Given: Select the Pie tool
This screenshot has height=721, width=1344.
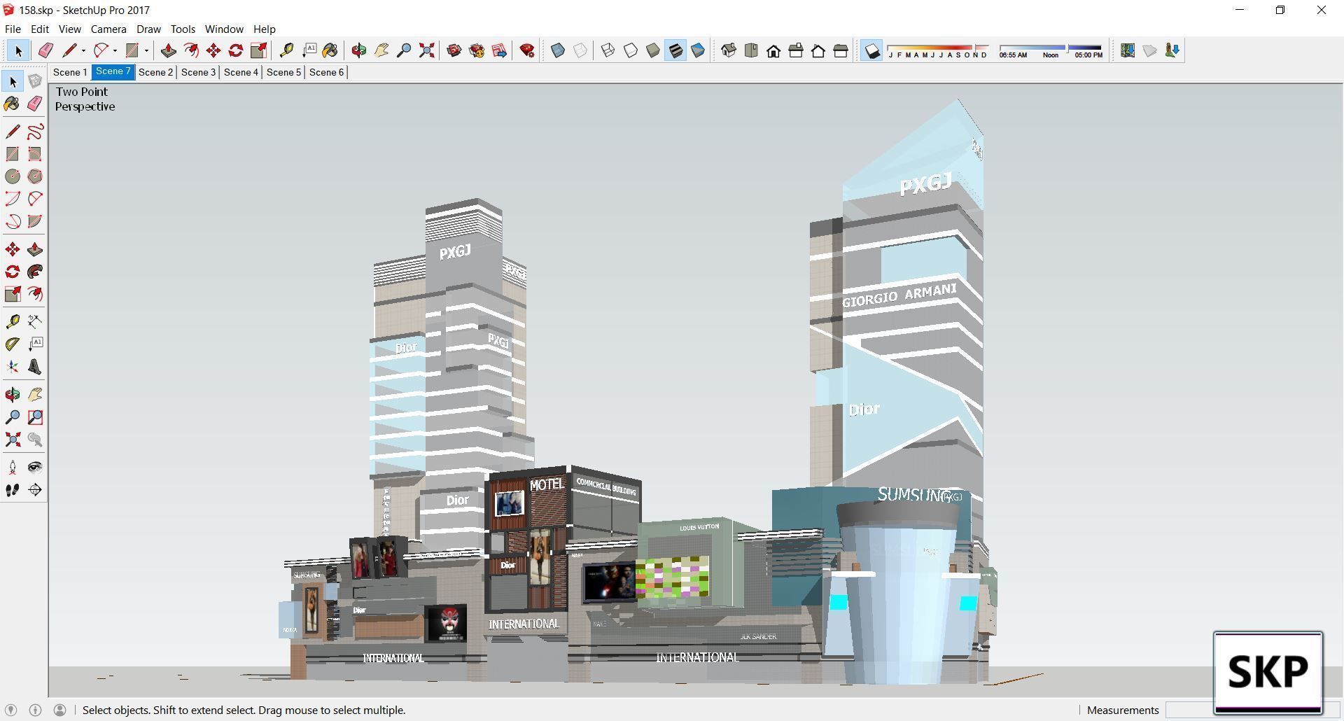Looking at the screenshot, I should pos(35,221).
